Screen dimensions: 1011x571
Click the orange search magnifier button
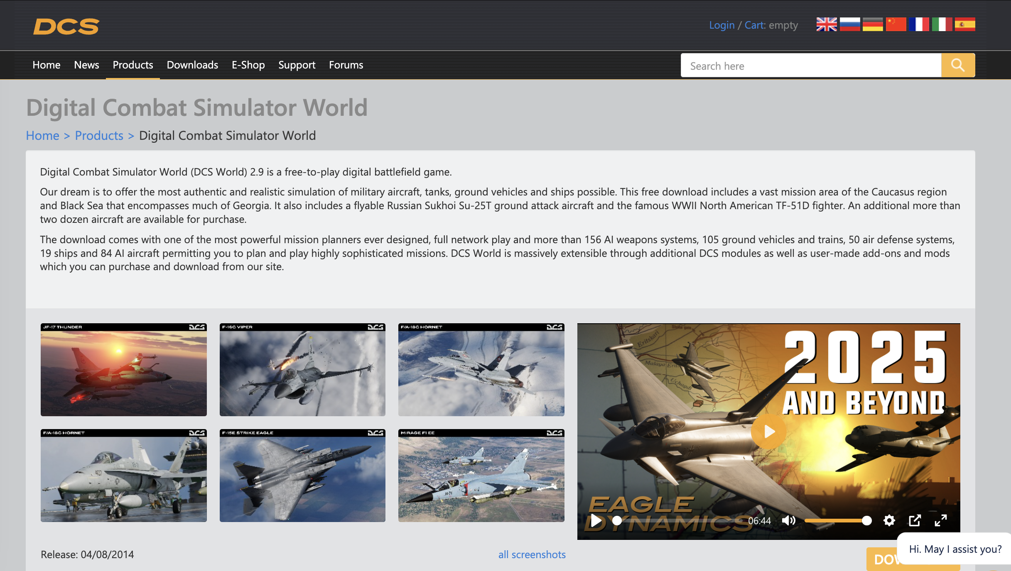958,65
